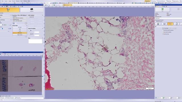Open the Window menu
The width and height of the screenshot is (182, 102).
pyautogui.click(x=25, y=1)
